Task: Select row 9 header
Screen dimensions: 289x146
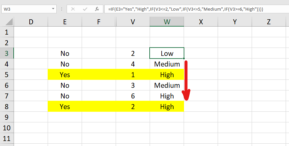Action: tap(7, 117)
